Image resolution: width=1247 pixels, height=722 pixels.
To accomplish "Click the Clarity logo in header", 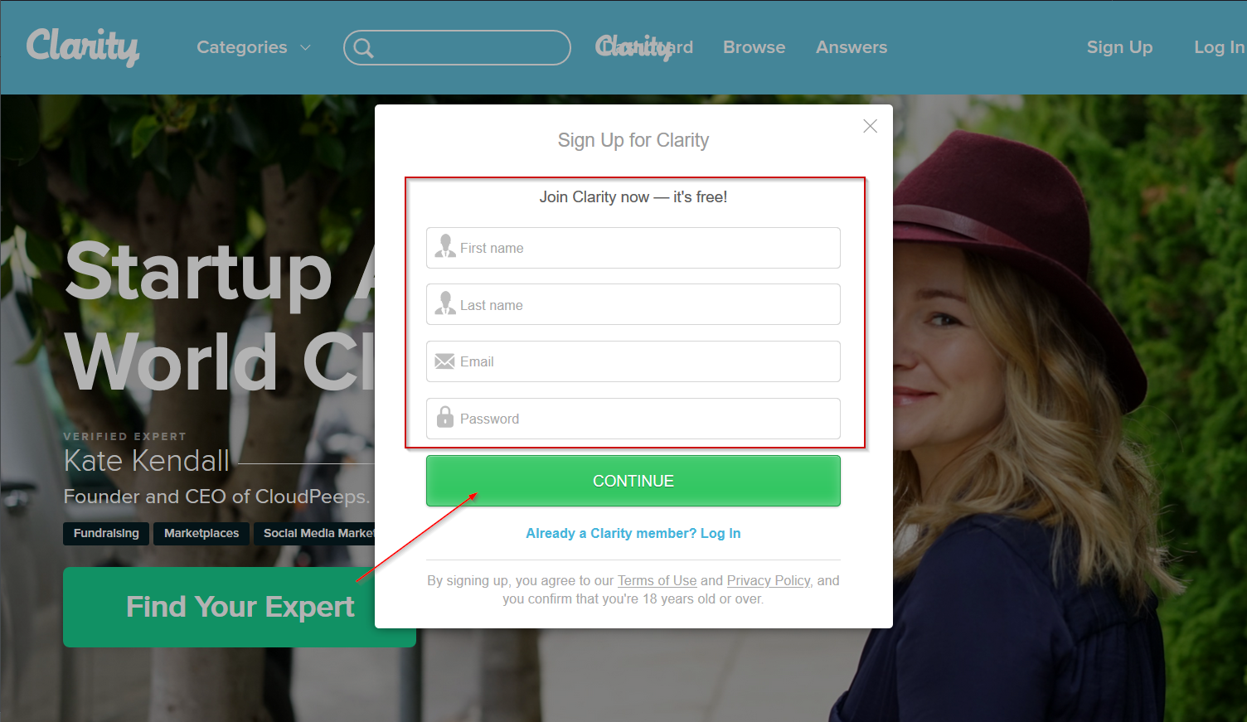I will pyautogui.click(x=82, y=46).
